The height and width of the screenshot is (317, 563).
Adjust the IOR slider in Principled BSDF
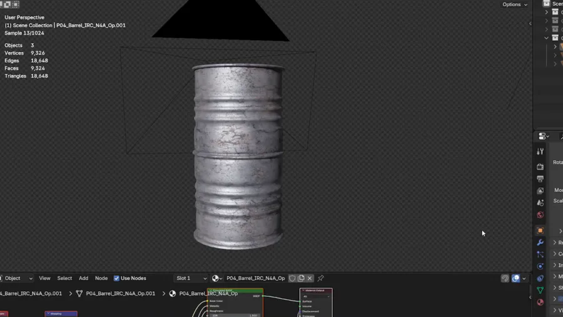coord(235,315)
